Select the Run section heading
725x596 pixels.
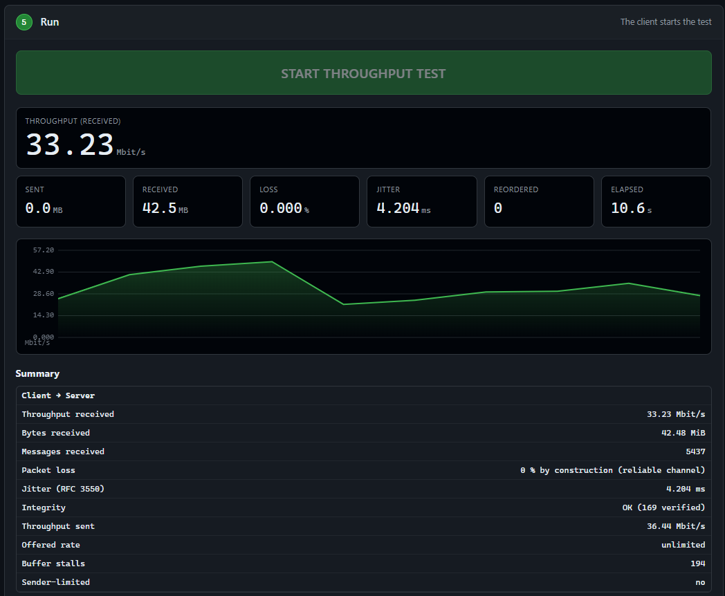(50, 22)
